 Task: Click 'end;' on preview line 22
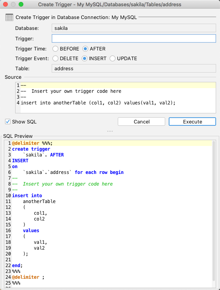pyautogui.click(x=17, y=266)
